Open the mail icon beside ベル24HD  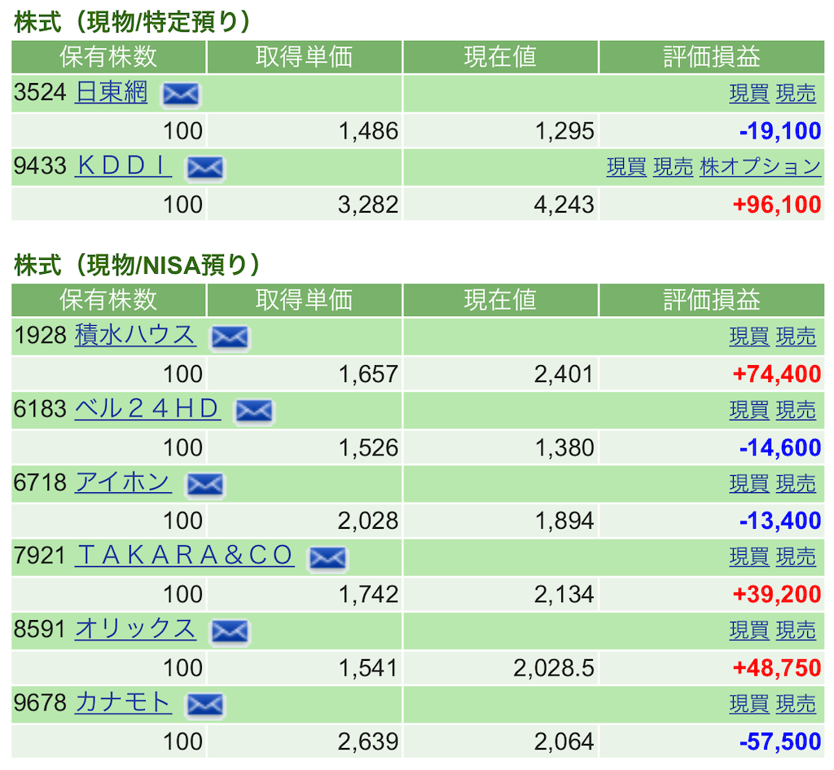(254, 411)
